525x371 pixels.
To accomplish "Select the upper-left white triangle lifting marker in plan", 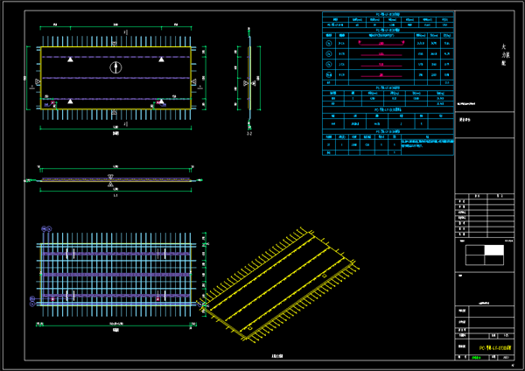I will coord(70,59).
